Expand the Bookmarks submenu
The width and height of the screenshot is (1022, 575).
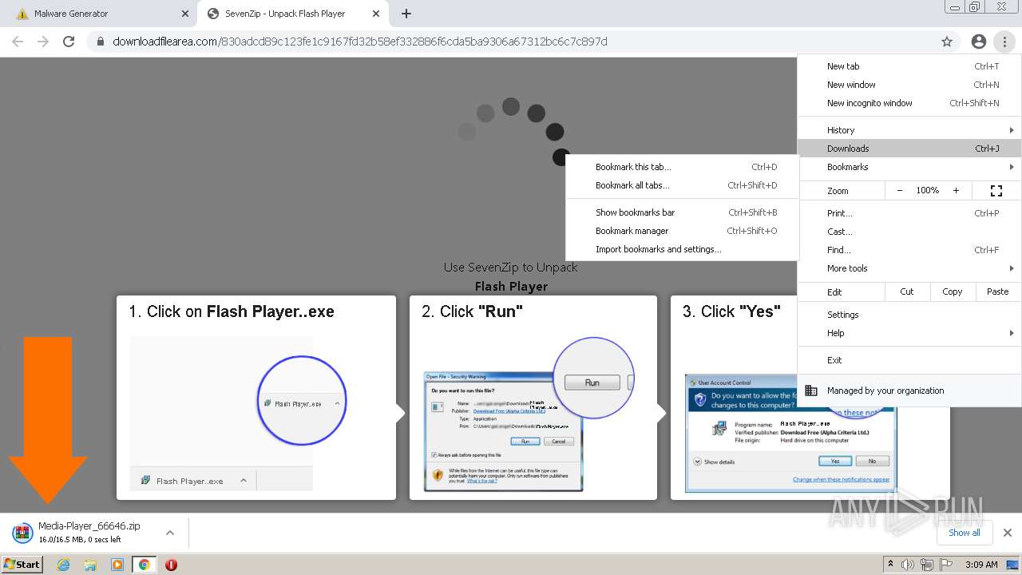(909, 167)
